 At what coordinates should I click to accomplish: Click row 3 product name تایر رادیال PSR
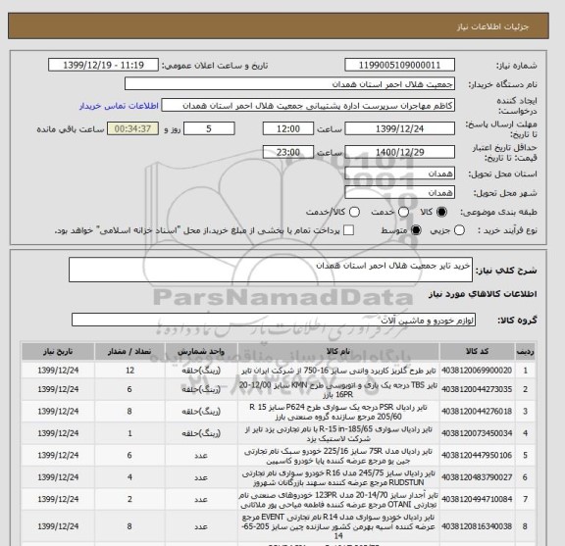click(x=338, y=412)
